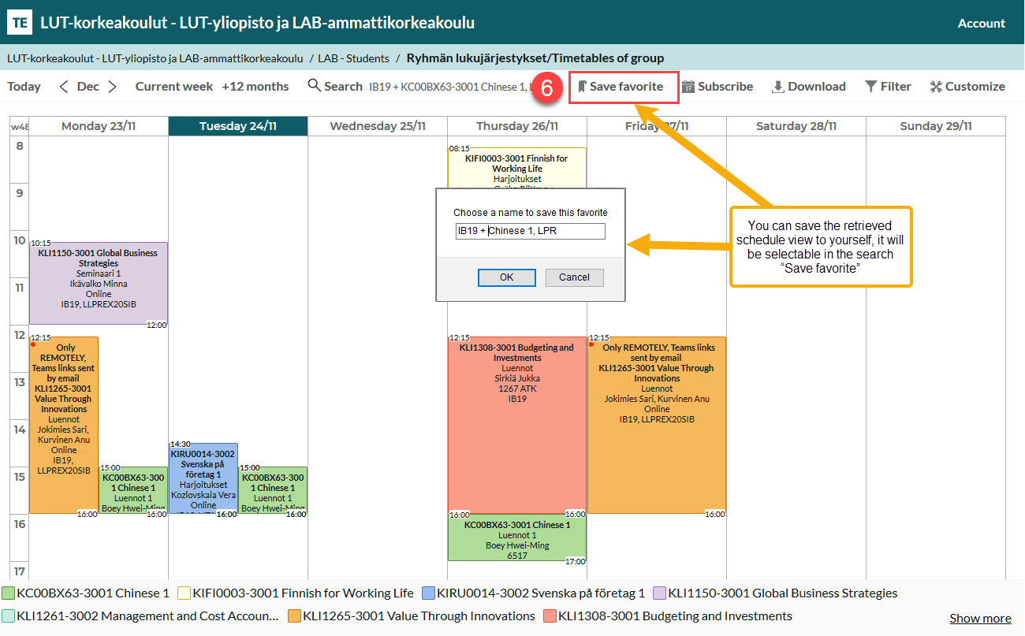
Task: Click the Save favorite bookmark icon
Action: [583, 87]
